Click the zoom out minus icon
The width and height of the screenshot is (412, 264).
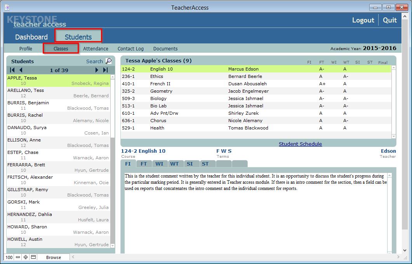[x=18, y=257]
